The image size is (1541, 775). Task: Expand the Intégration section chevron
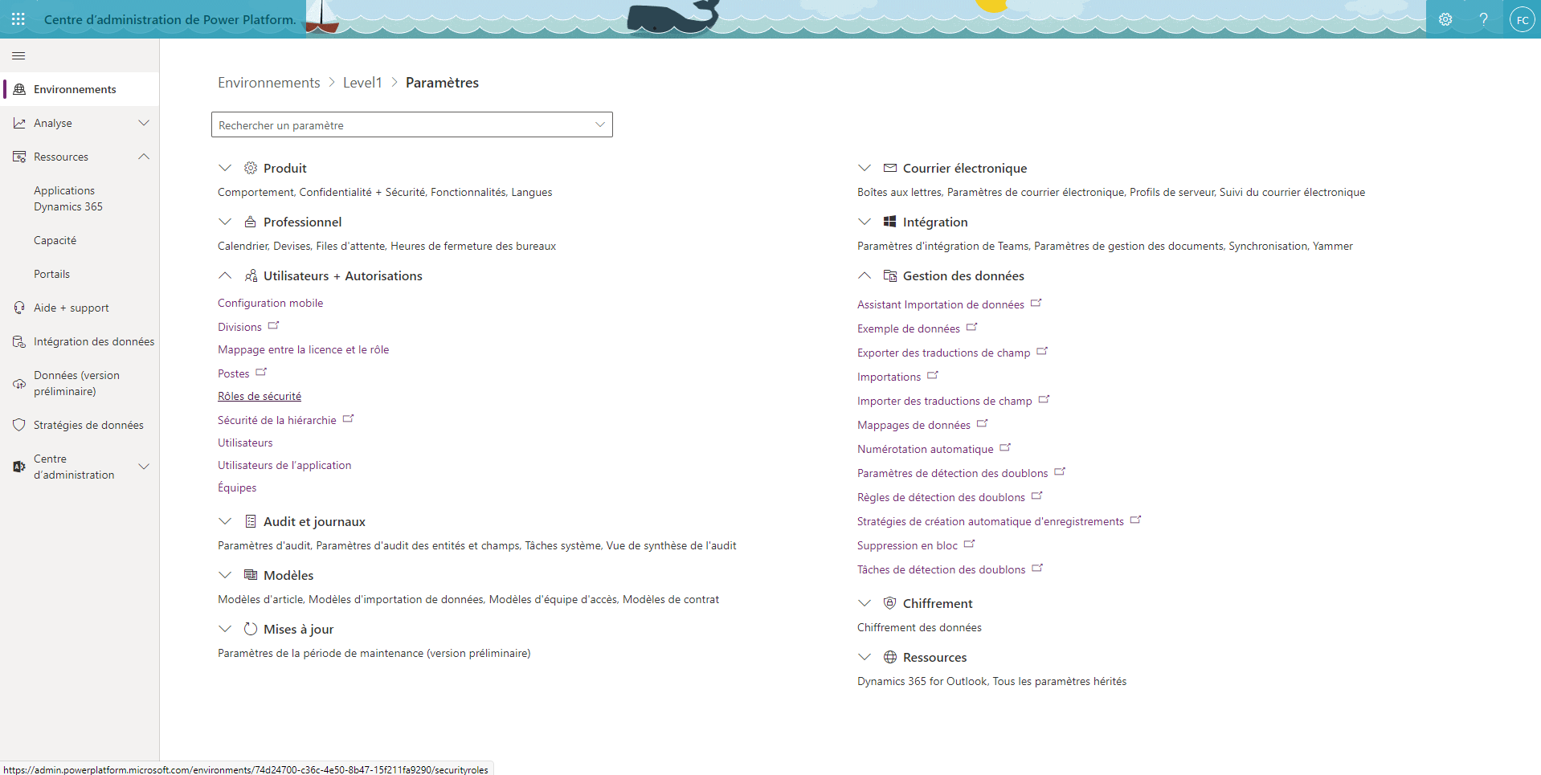tap(865, 222)
